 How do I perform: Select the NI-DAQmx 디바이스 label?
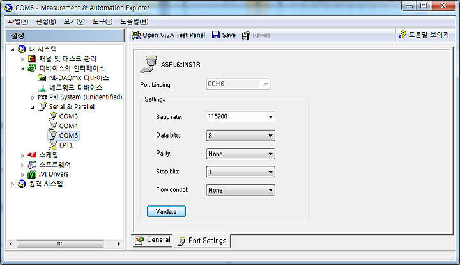tap(79, 78)
